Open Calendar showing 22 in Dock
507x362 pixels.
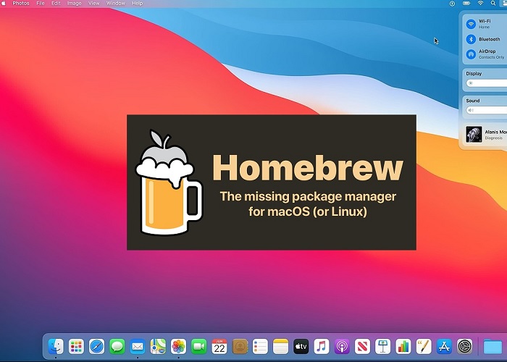click(x=219, y=347)
